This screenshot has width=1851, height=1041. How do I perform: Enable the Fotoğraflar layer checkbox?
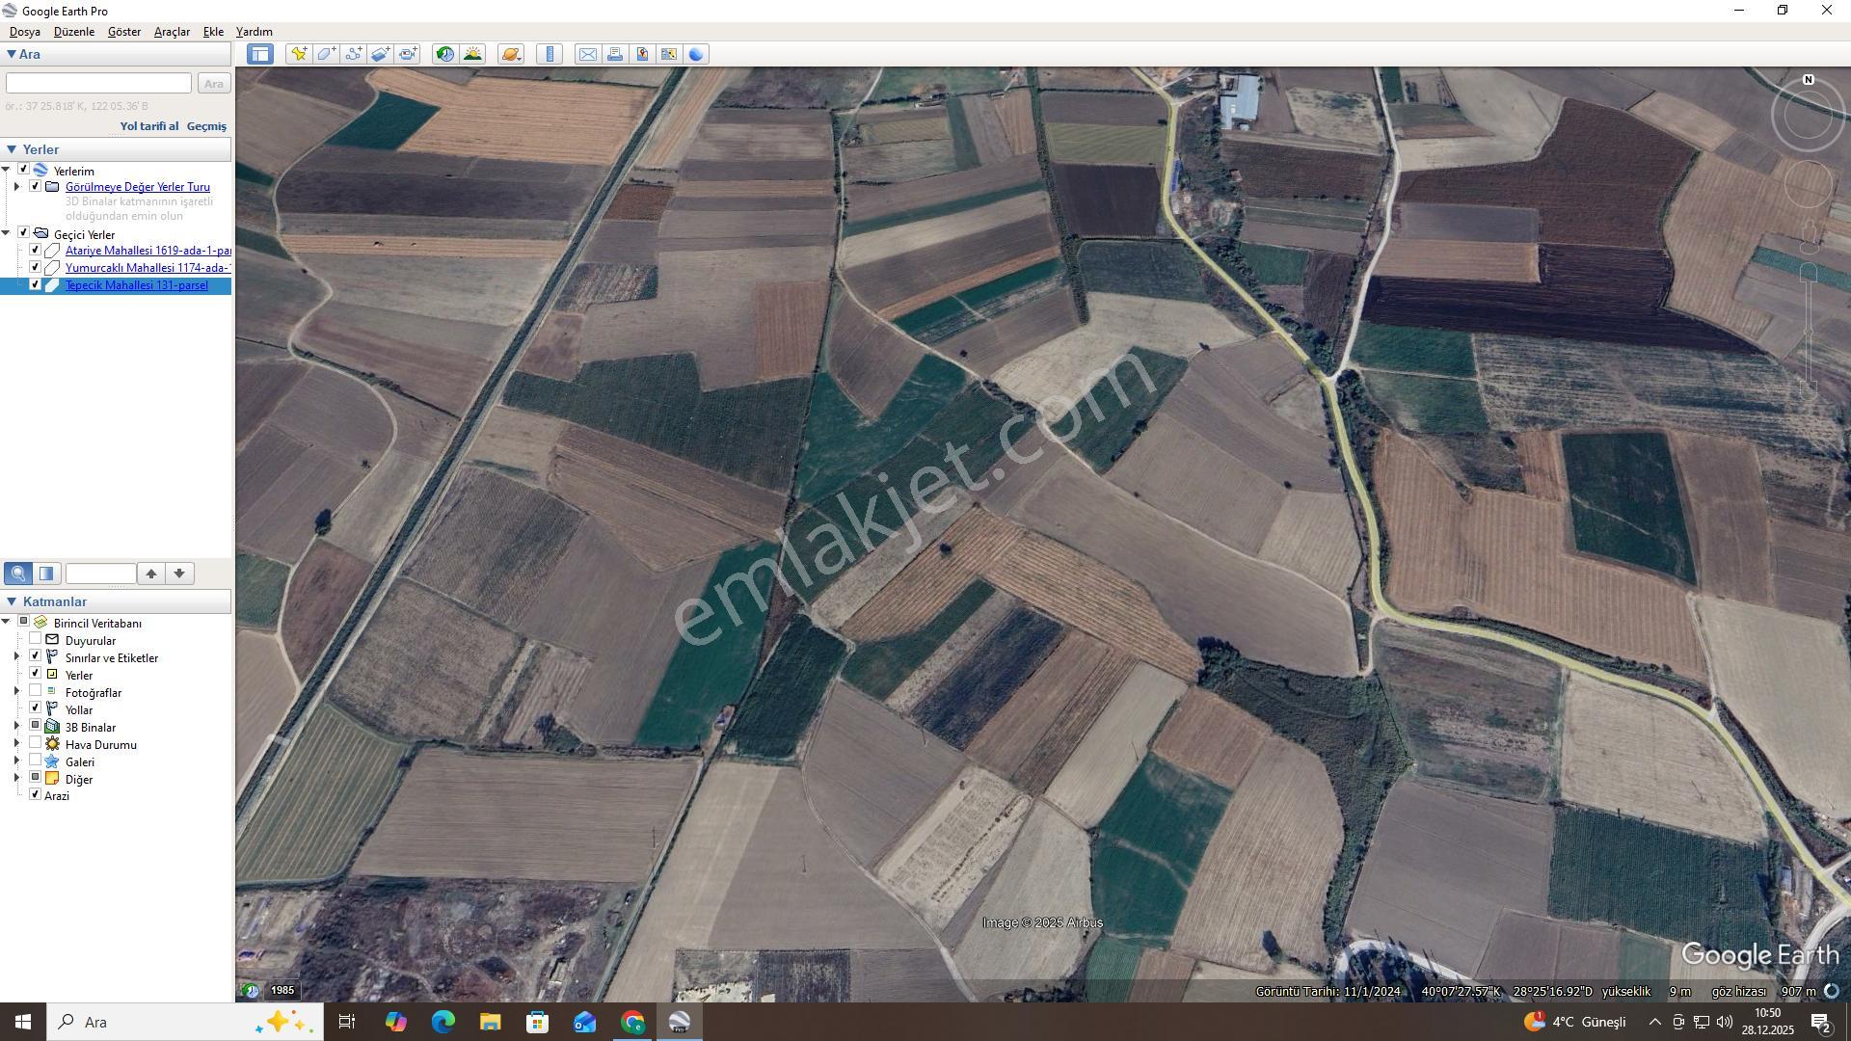point(36,691)
